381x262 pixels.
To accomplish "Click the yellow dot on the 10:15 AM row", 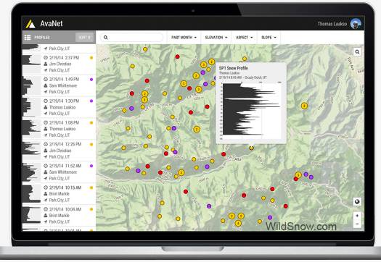I will 91,187.
